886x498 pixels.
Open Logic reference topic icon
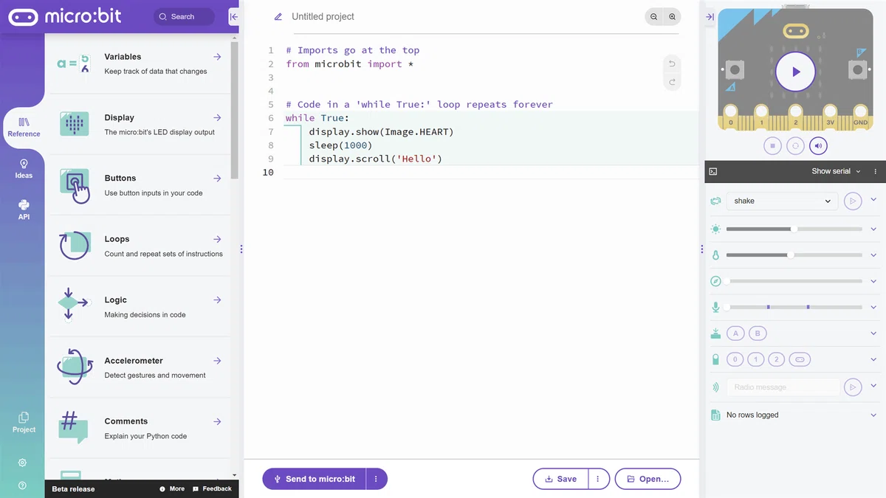(74, 304)
